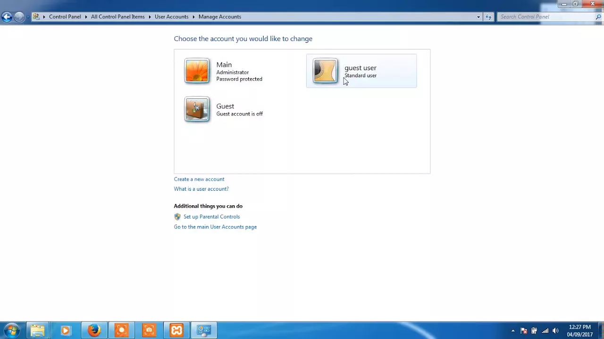Open "What is a user account?" help link
The image size is (604, 339).
[x=201, y=189]
